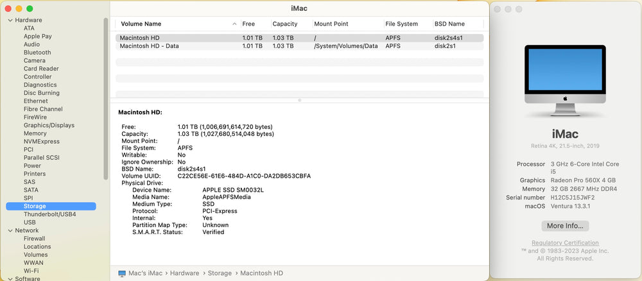
Task: Open the Audio hardware entry
Action: point(31,44)
